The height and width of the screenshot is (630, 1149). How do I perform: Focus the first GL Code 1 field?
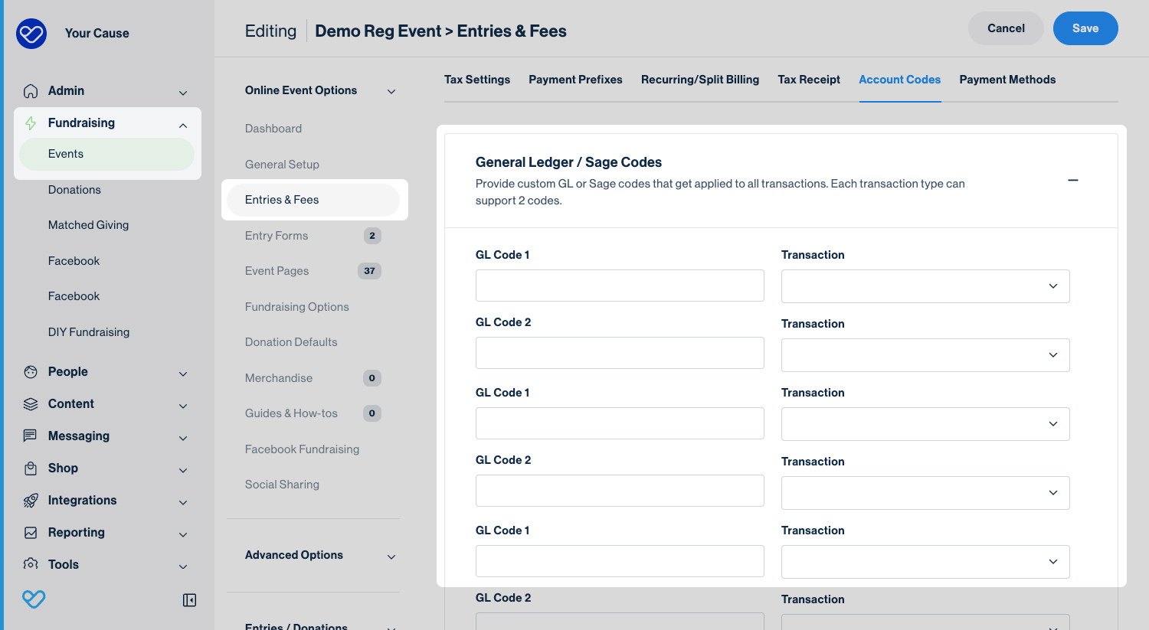pyautogui.click(x=619, y=286)
